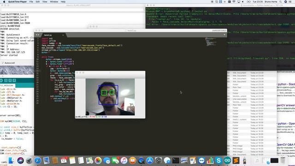Open Skype from the Dock

pyautogui.click(x=218, y=160)
